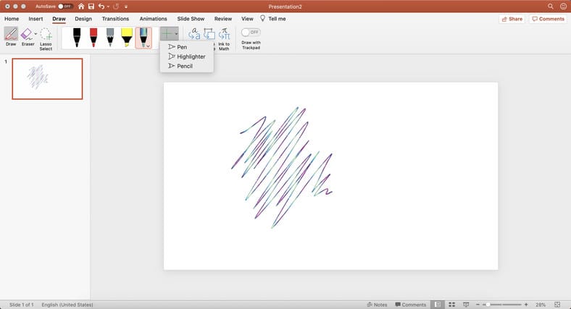Open the Review tab
This screenshot has width=571, height=309.
pyautogui.click(x=223, y=19)
